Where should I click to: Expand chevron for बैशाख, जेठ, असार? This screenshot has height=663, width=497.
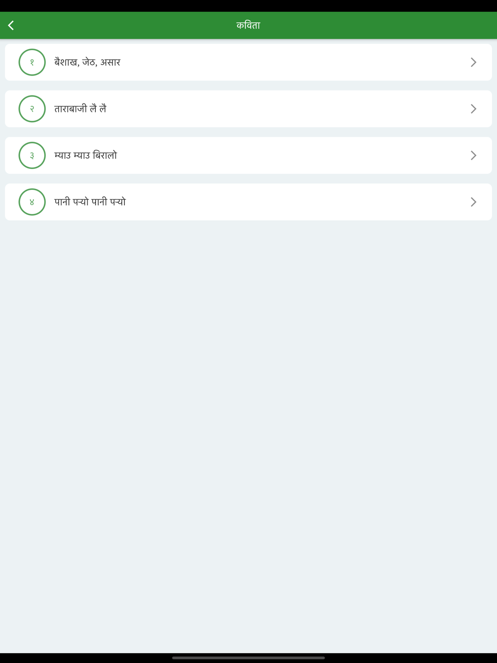(473, 62)
